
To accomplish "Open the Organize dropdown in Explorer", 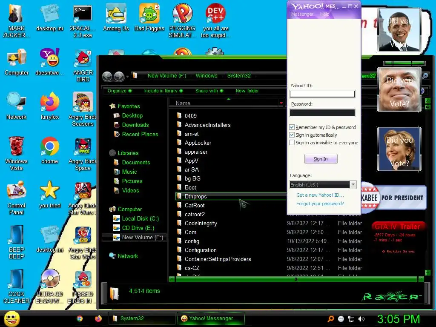I will (x=120, y=91).
